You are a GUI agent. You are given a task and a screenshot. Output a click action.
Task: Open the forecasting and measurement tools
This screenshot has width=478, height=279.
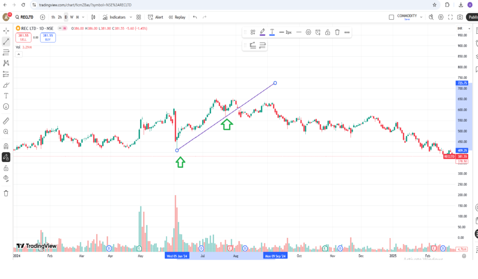[x=6, y=74]
